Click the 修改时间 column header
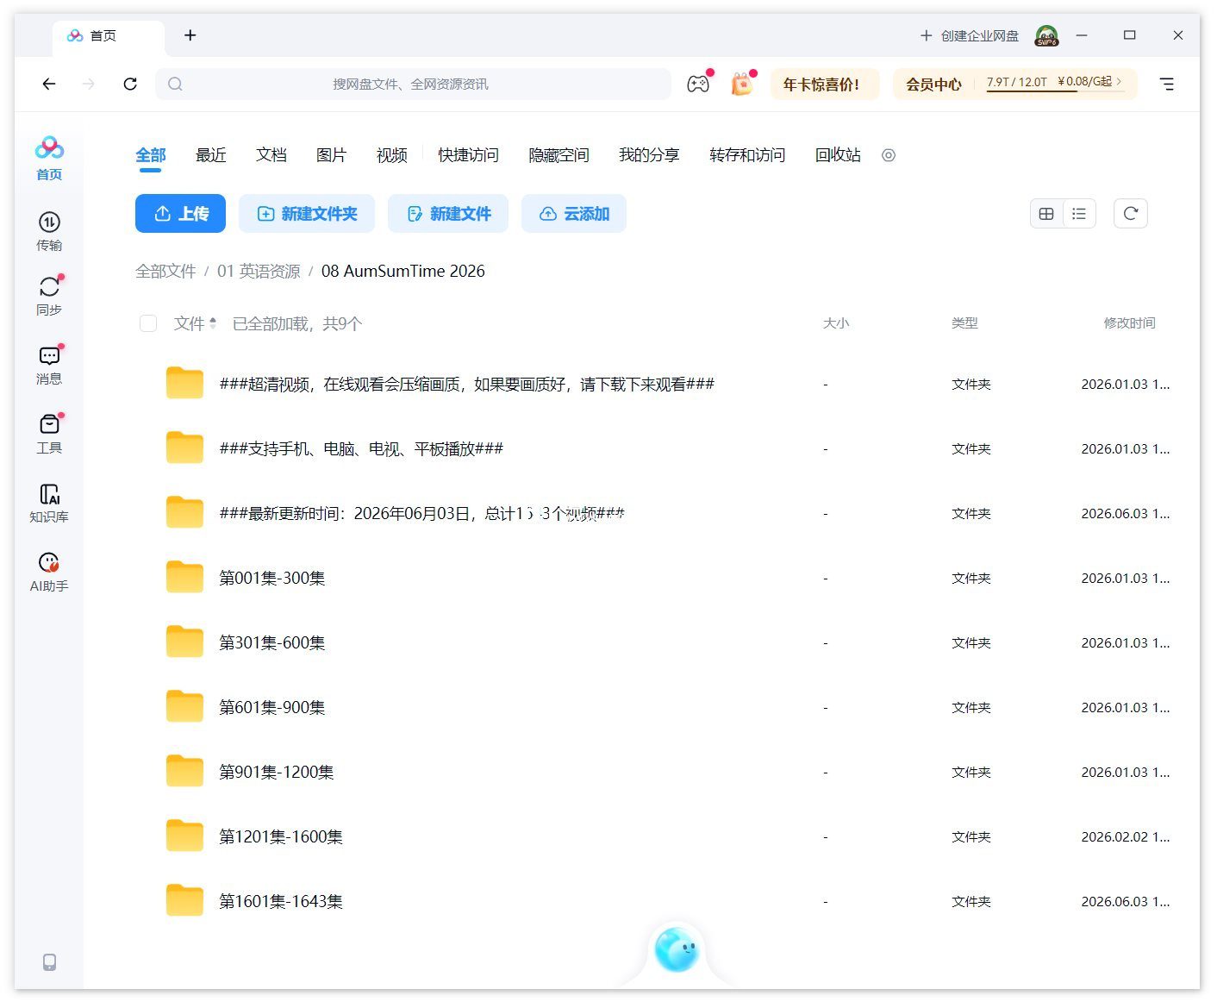Screen dimensions: 1217x1008 (1129, 323)
